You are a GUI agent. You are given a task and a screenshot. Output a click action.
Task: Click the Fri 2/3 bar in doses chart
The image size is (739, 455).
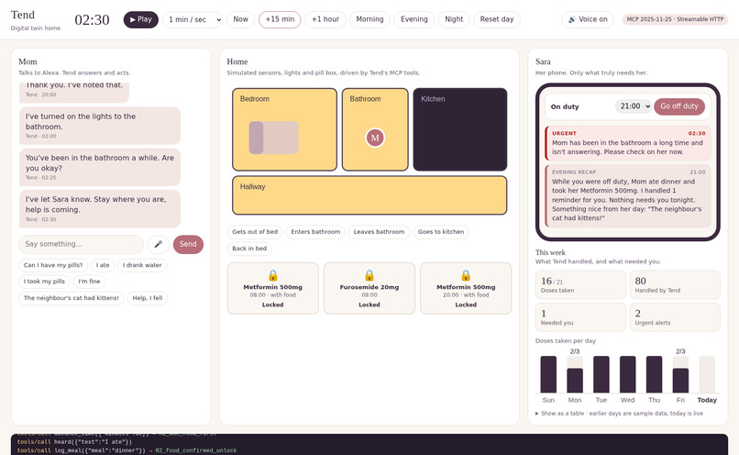coord(680,374)
